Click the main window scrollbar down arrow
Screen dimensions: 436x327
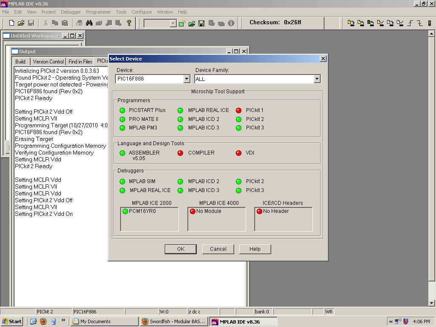pyautogui.click(x=431, y=303)
